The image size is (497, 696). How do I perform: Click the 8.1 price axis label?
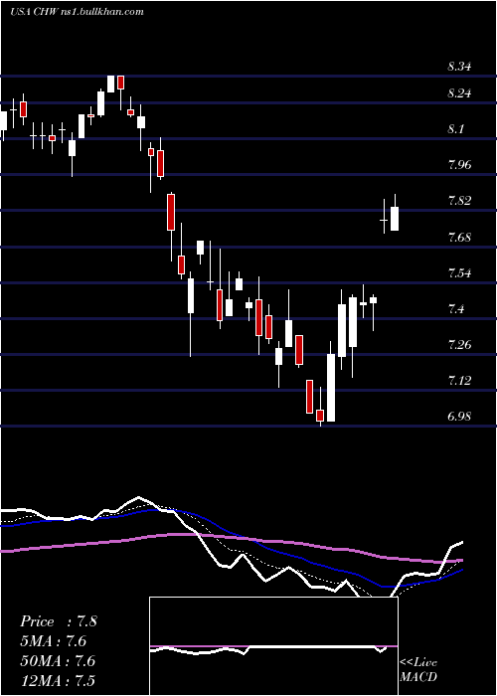coord(456,129)
